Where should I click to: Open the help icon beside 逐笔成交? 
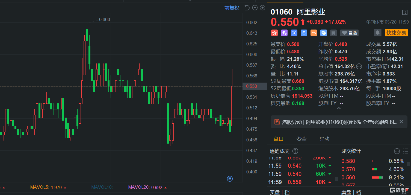(x=295, y=151)
